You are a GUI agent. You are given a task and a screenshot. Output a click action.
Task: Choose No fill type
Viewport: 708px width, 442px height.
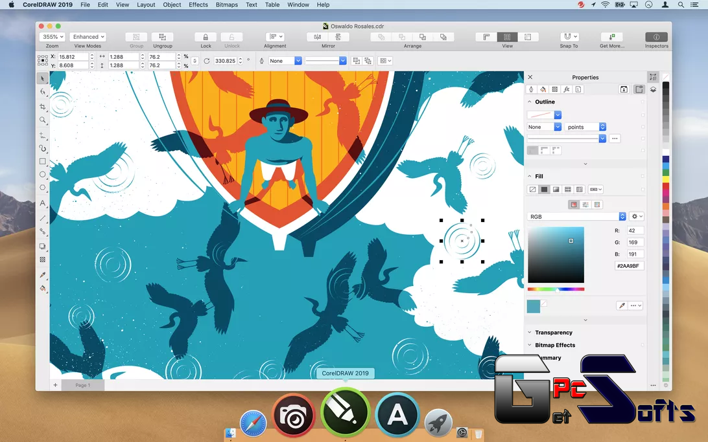[532, 189]
